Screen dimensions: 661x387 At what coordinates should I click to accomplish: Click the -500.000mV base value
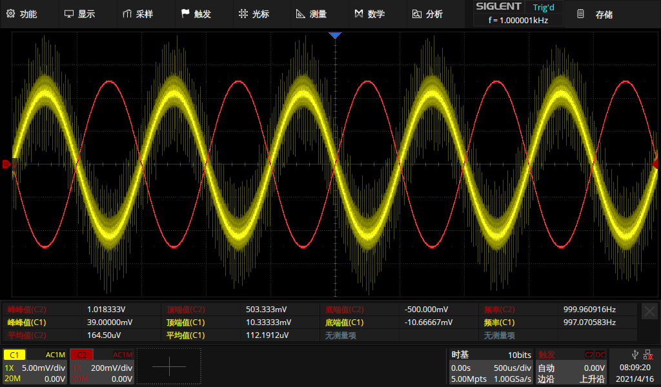[x=426, y=310]
